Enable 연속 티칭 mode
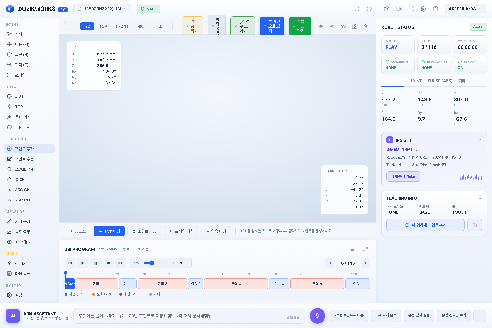The height and width of the screenshot is (328, 492). (216, 231)
